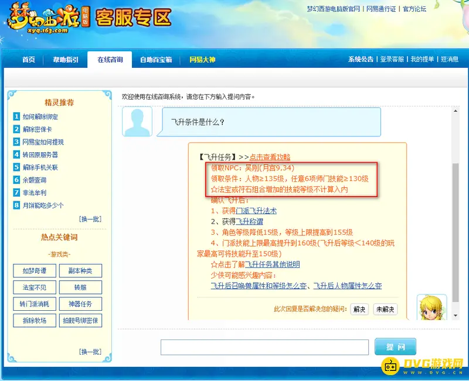The width and height of the screenshot is (469, 381).
Task: Open the 帮助指引 tab
Action: point(66,60)
